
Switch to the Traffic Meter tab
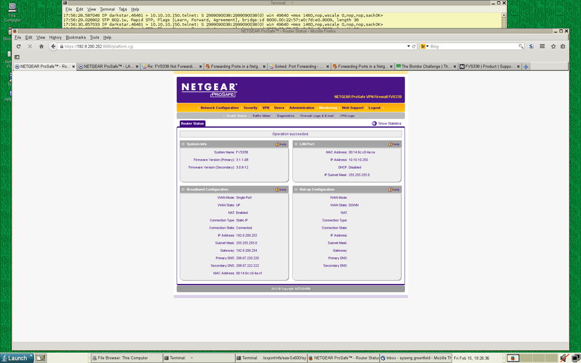click(x=262, y=115)
